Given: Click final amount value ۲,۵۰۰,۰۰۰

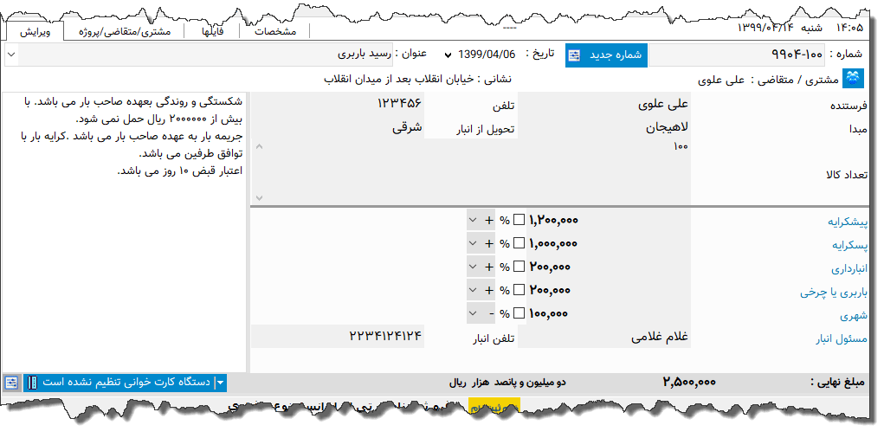Looking at the screenshot, I should 689,383.
